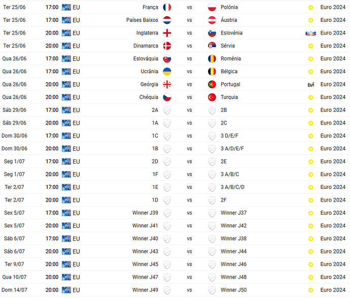The width and height of the screenshot is (350, 299).
Task: Click the Portugal flag icon
Action: (212, 84)
